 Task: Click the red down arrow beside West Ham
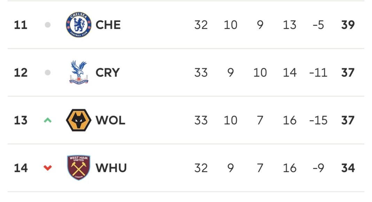48,168
